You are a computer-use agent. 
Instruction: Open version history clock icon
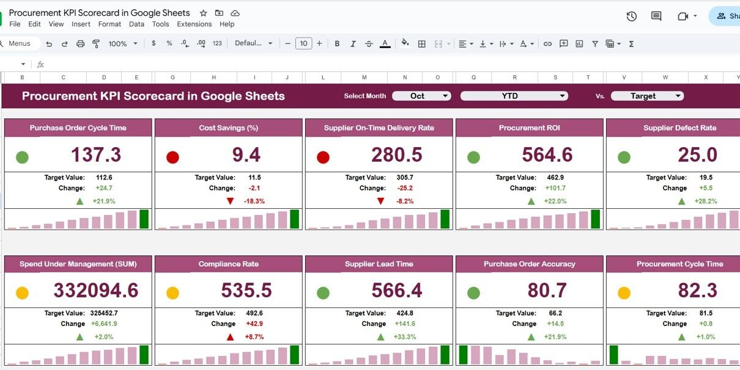pos(632,16)
